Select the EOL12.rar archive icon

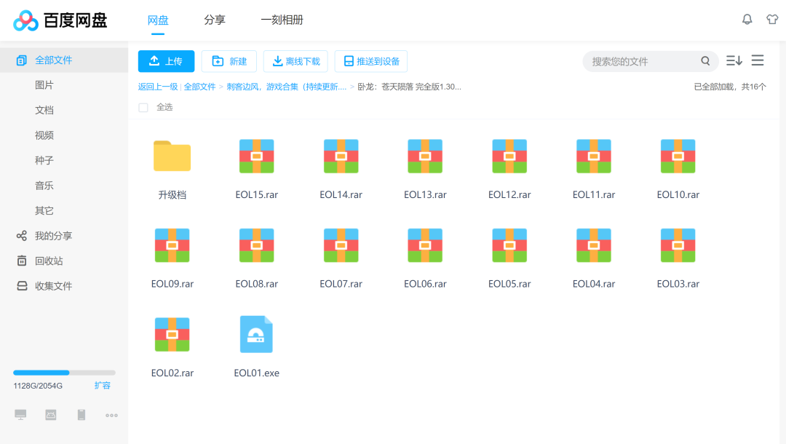point(509,156)
